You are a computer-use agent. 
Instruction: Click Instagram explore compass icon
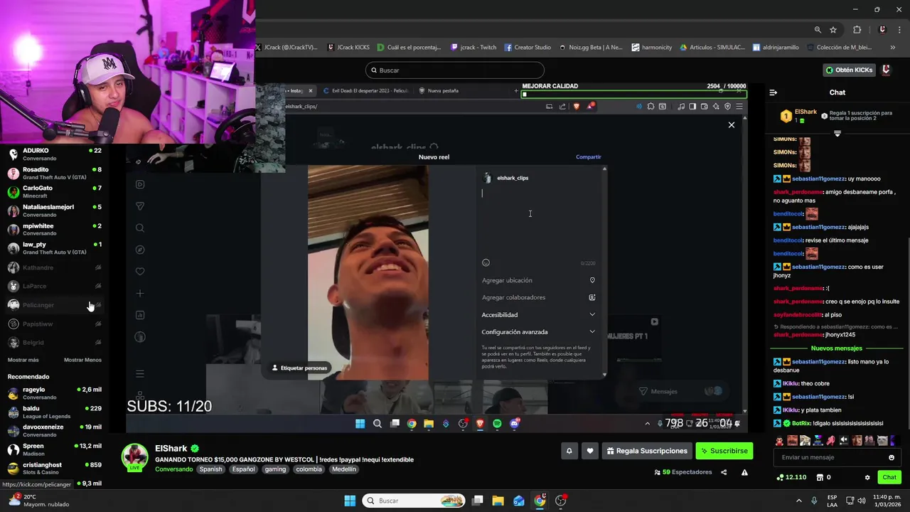click(140, 250)
